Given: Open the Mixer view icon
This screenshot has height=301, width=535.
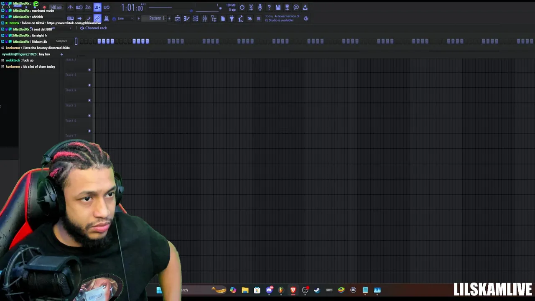Looking at the screenshot, I should (x=205, y=18).
